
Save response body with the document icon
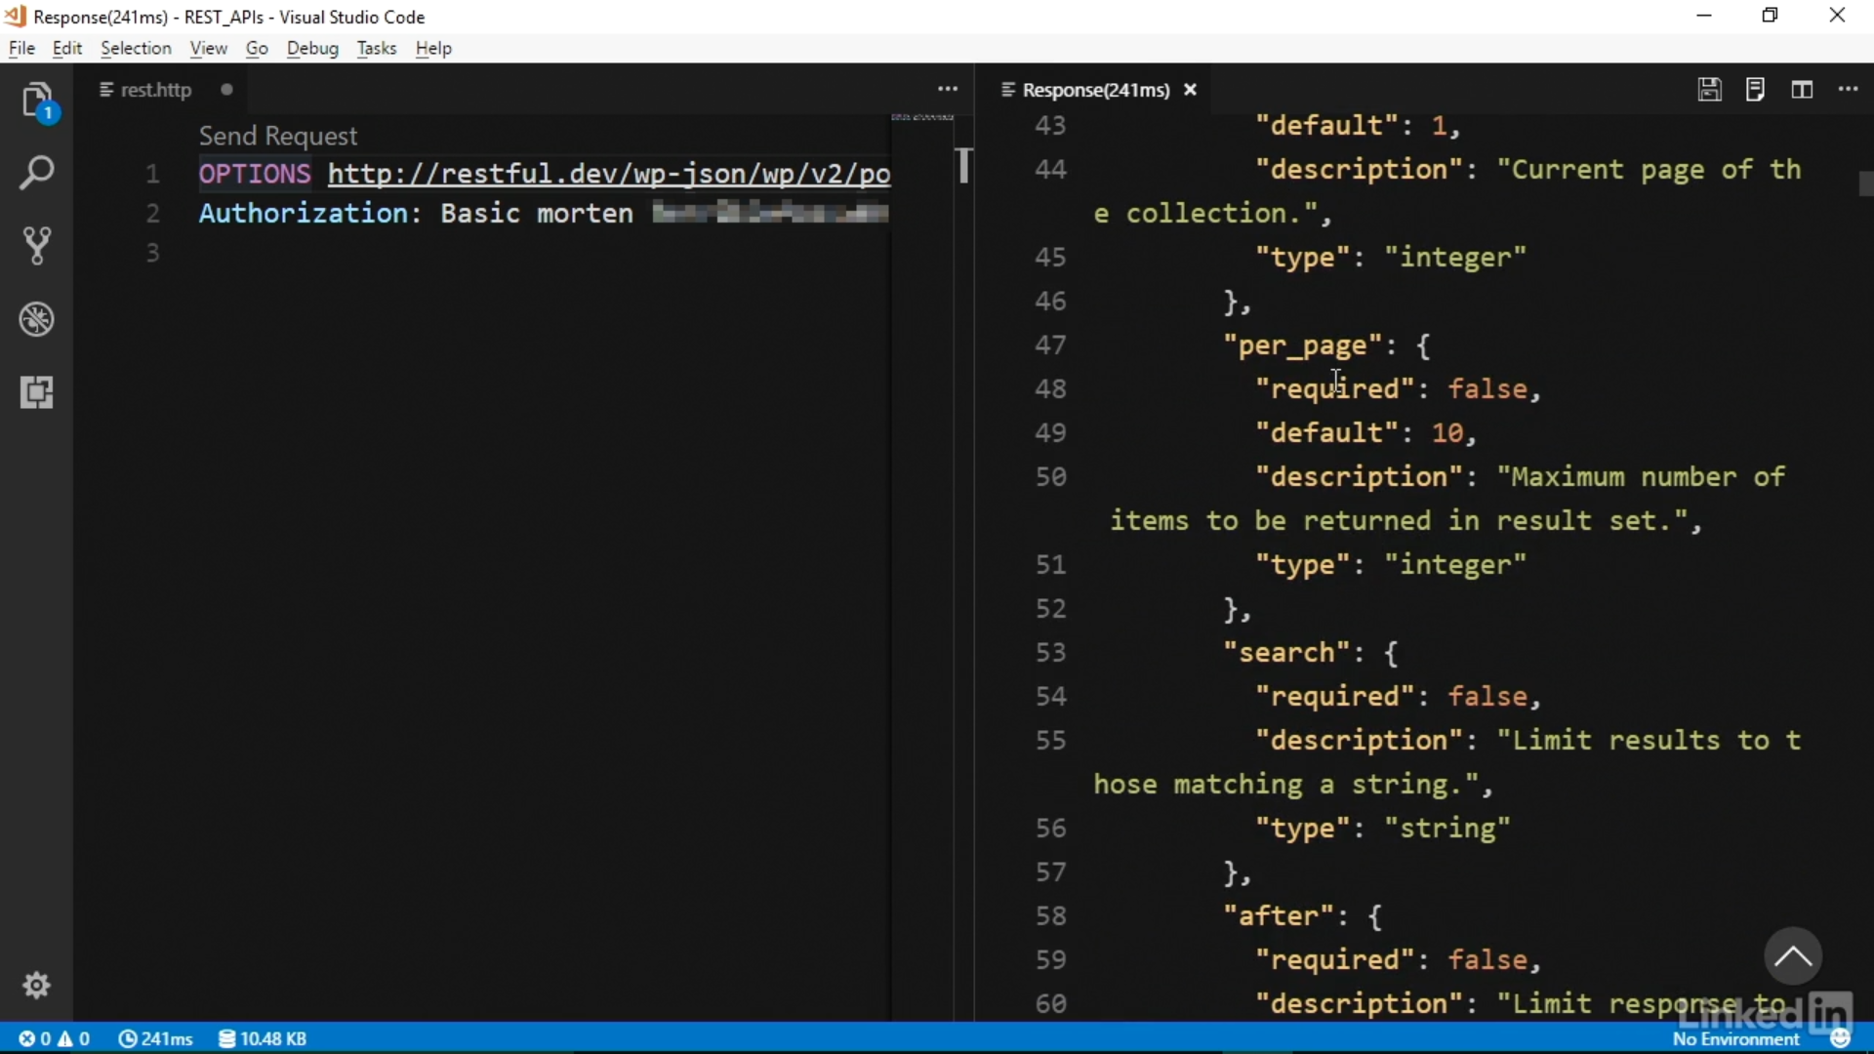click(1755, 90)
